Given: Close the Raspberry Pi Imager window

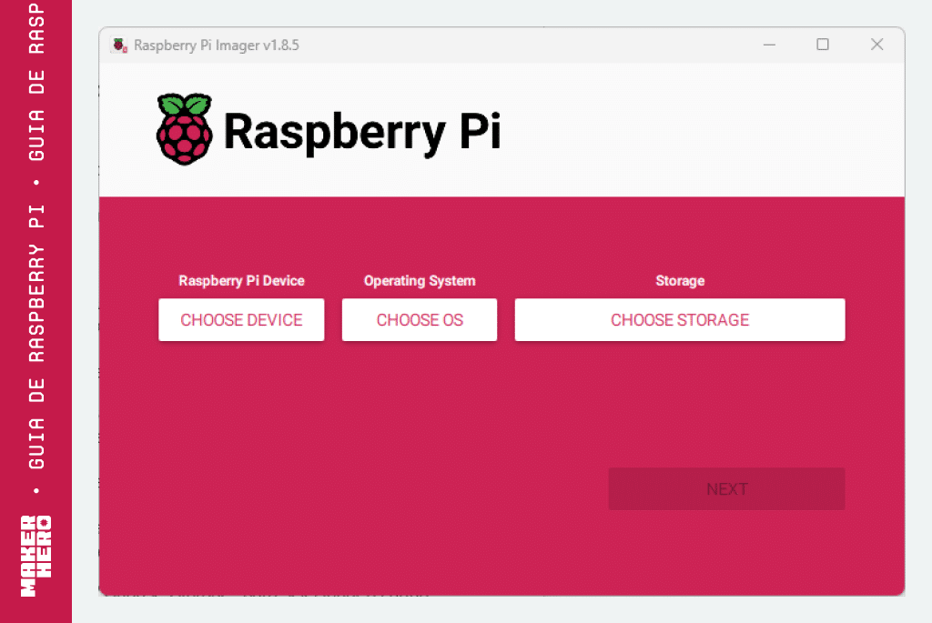Looking at the screenshot, I should (876, 45).
